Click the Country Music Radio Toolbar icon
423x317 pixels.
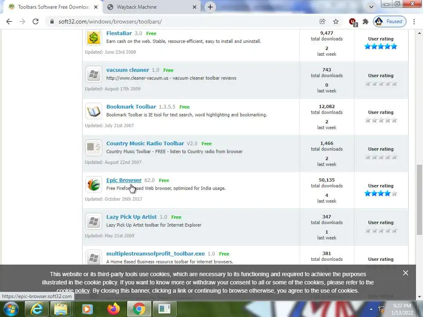(x=94, y=147)
